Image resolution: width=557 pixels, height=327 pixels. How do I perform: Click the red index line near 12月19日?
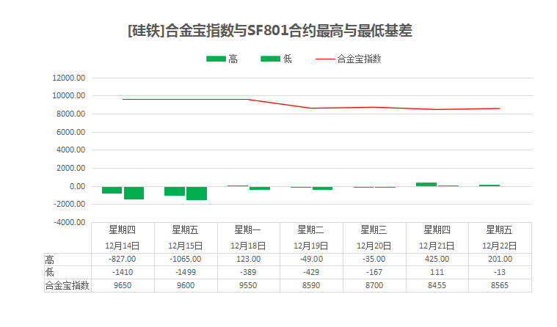[312, 108]
